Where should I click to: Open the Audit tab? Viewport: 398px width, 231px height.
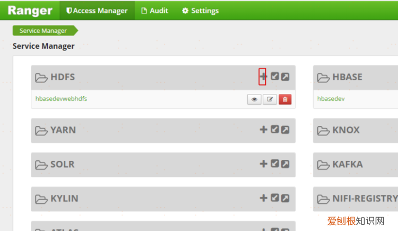point(155,11)
